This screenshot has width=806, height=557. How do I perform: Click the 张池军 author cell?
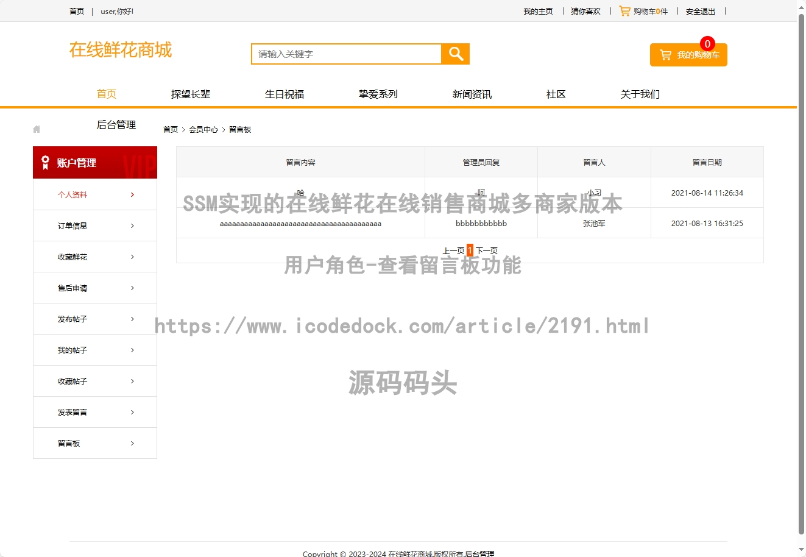point(595,224)
